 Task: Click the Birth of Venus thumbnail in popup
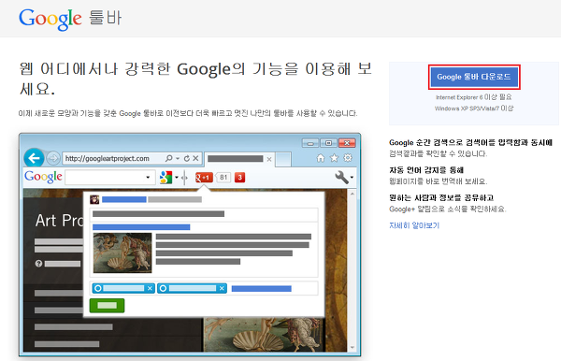click(x=122, y=253)
